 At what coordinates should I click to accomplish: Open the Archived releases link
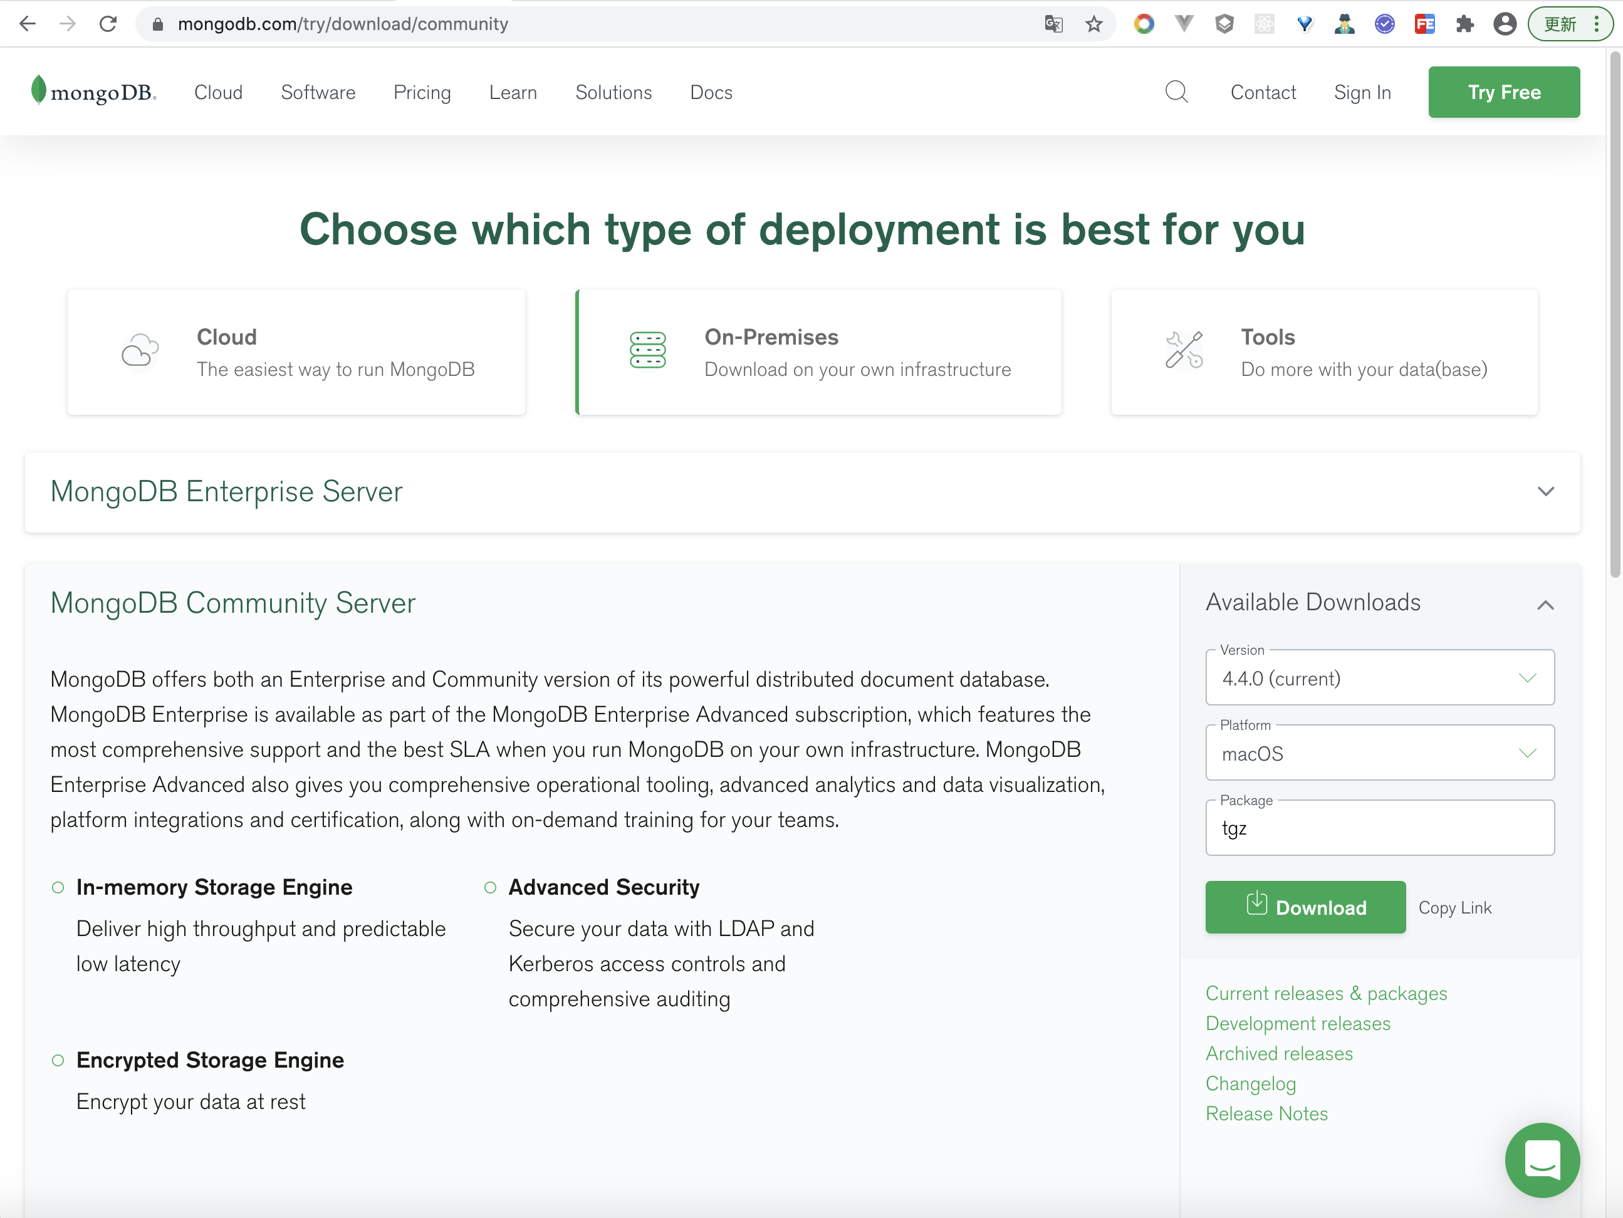pyautogui.click(x=1279, y=1054)
